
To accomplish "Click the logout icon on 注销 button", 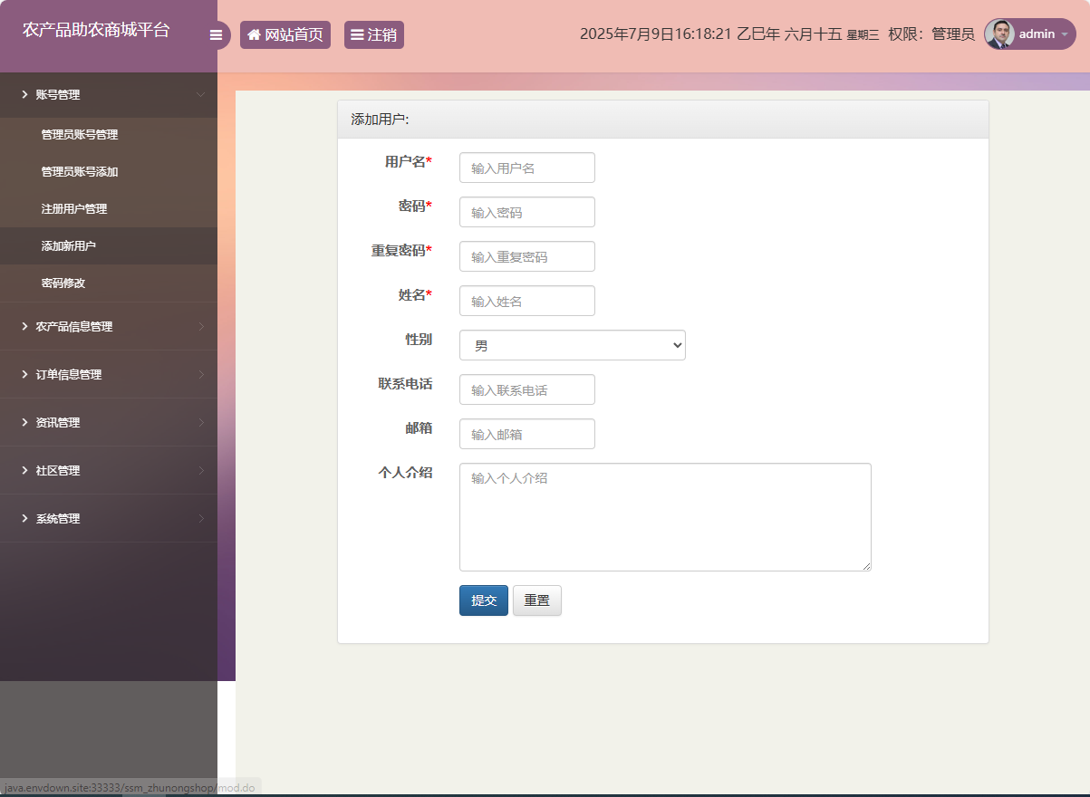I will (x=356, y=34).
